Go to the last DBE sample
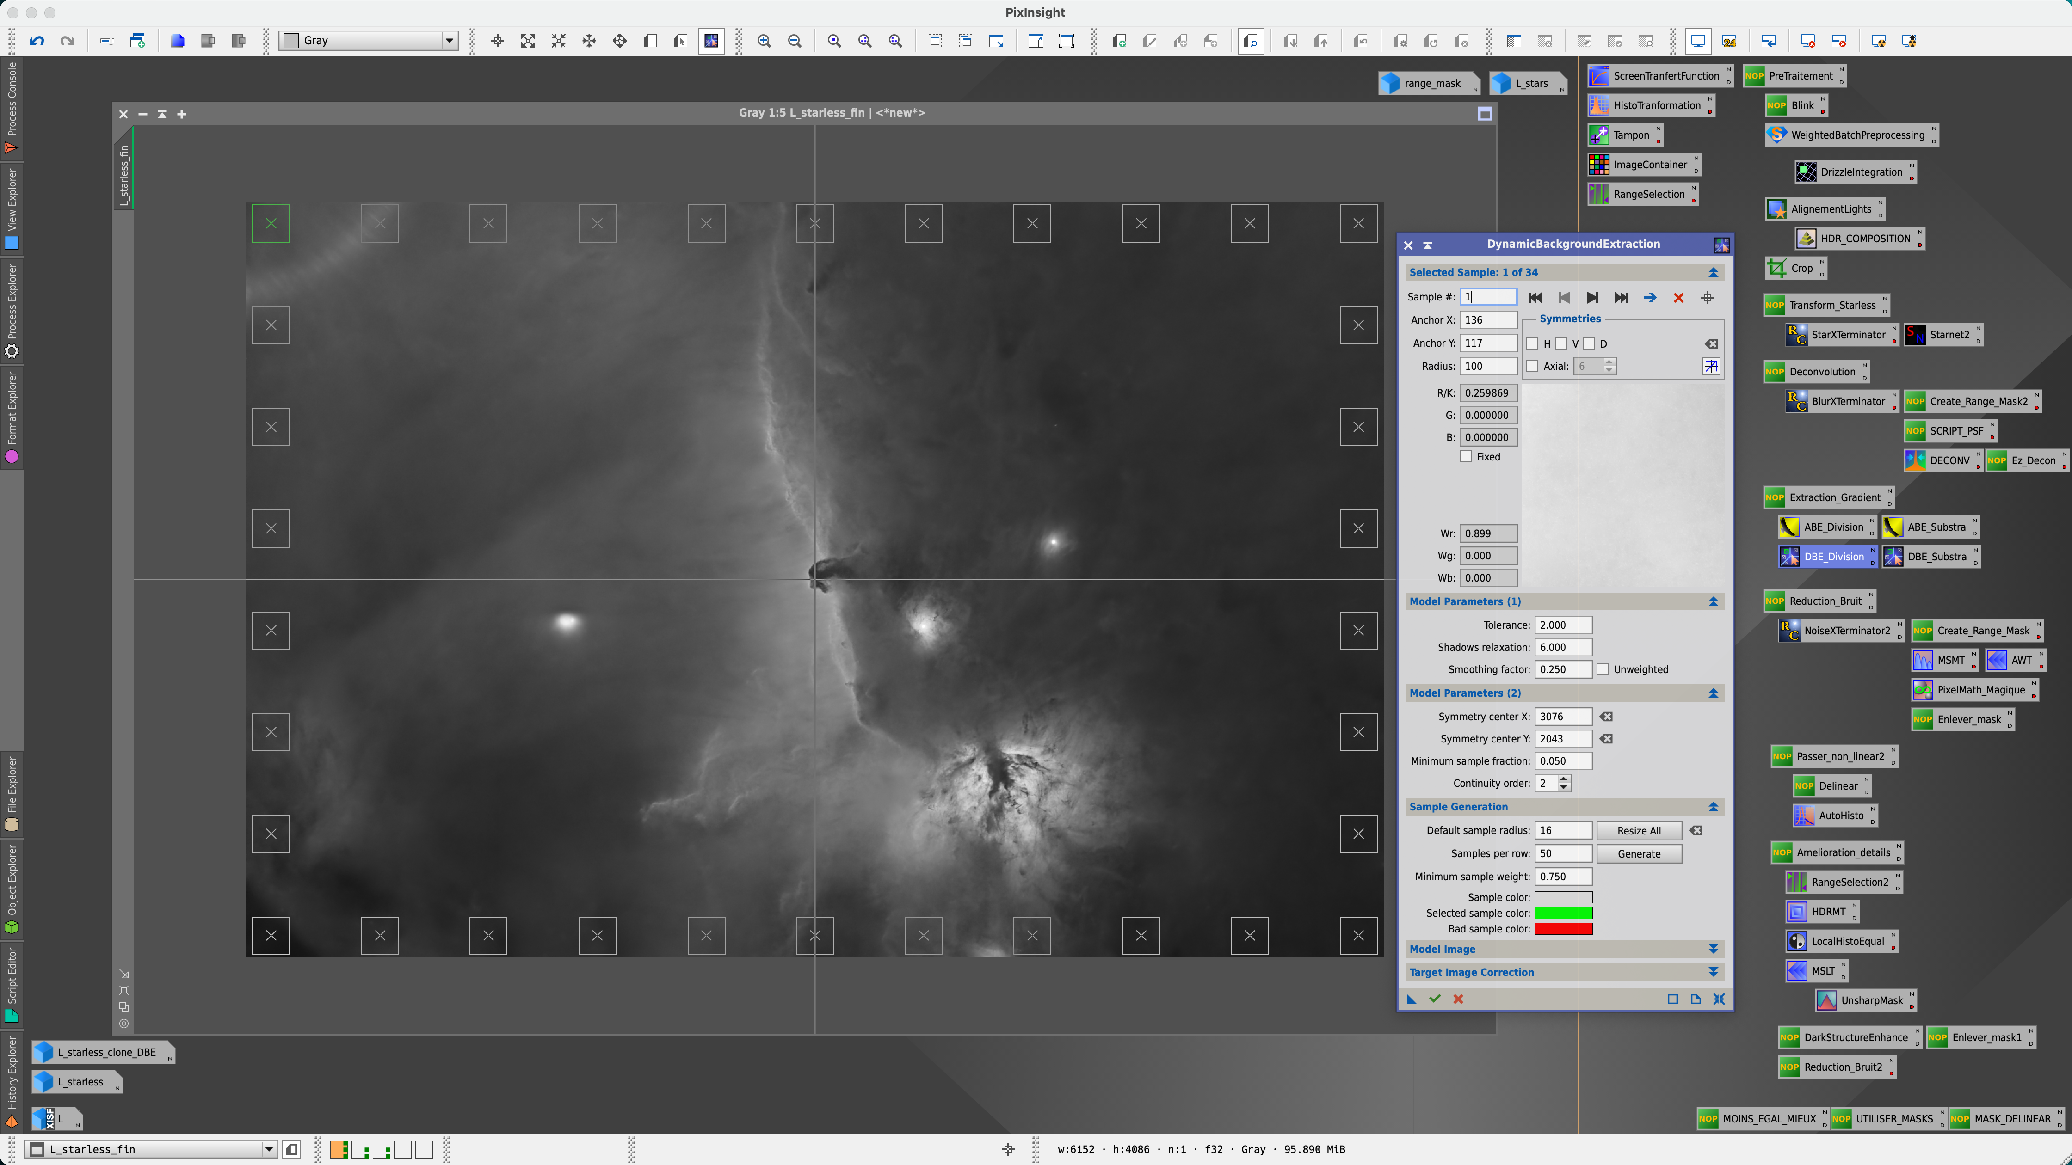The width and height of the screenshot is (2072, 1165). pos(1621,297)
